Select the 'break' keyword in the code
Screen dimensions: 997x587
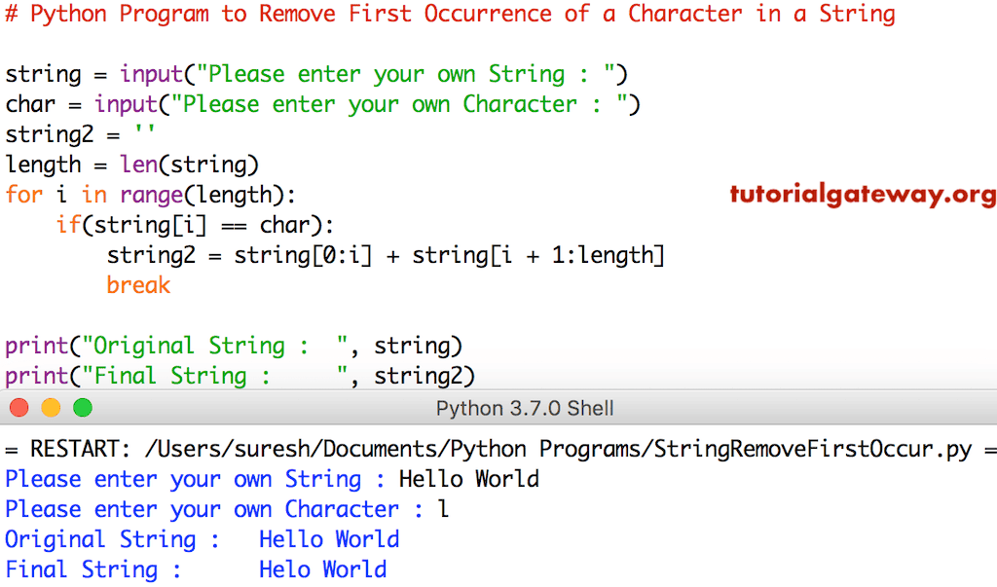point(138,284)
